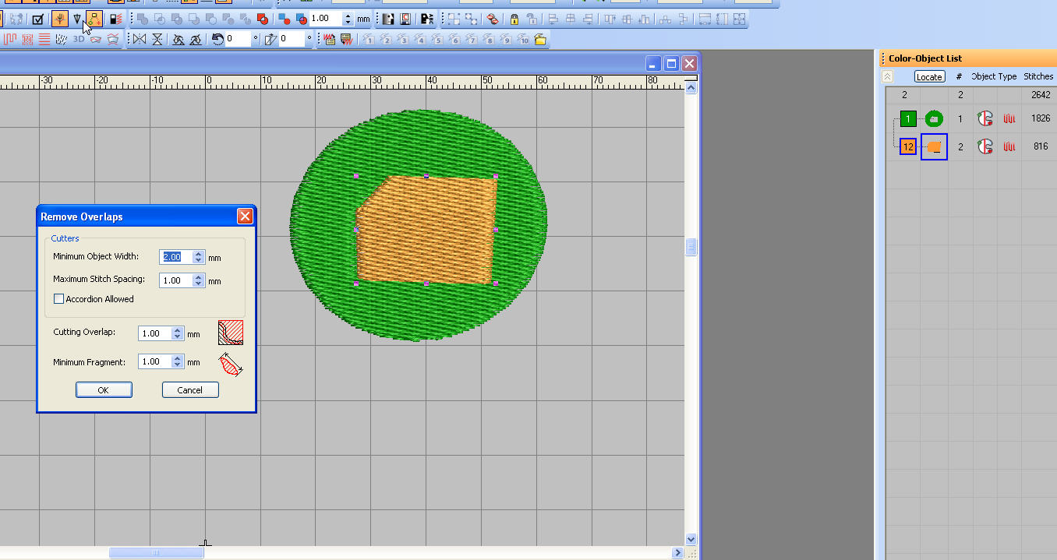Click the 3D stitch effect icon

coord(79,39)
